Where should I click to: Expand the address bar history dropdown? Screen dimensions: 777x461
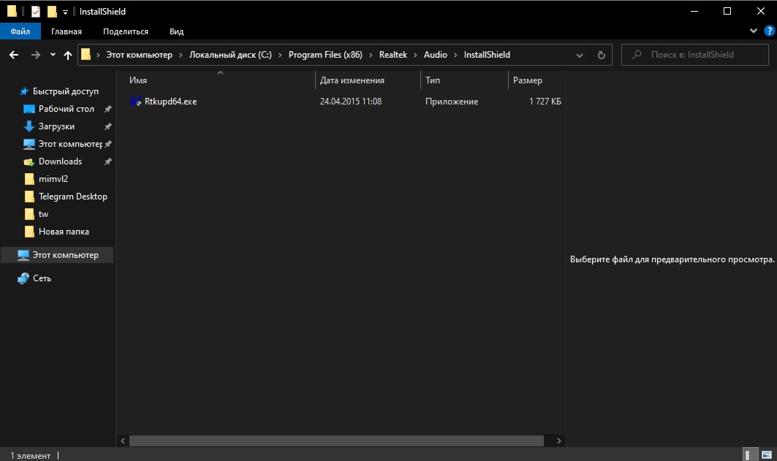pyautogui.click(x=580, y=56)
